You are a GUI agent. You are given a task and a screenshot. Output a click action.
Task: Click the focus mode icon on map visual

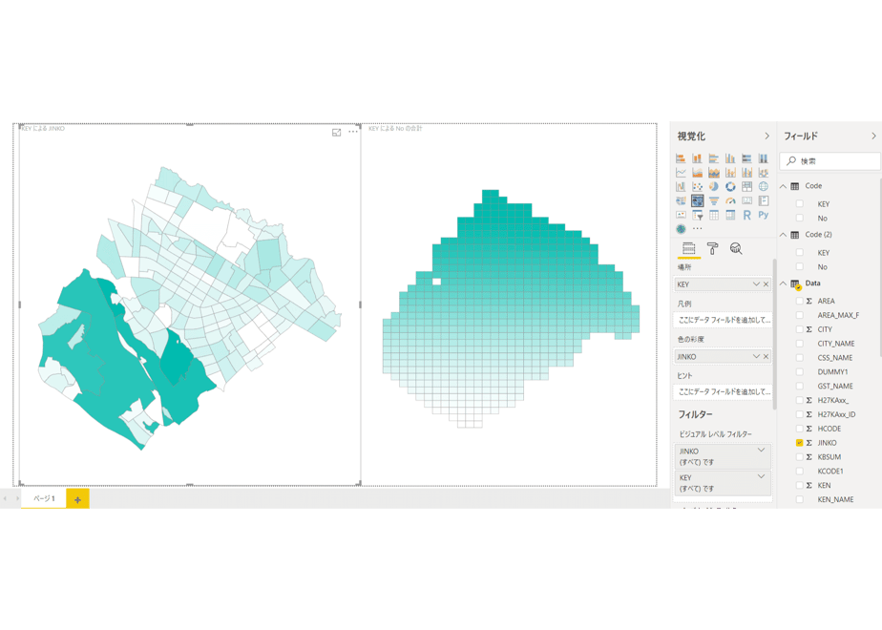336,132
